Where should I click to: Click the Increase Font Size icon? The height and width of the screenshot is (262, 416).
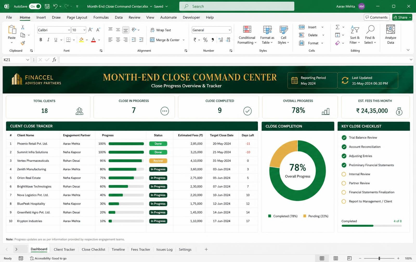pos(90,30)
